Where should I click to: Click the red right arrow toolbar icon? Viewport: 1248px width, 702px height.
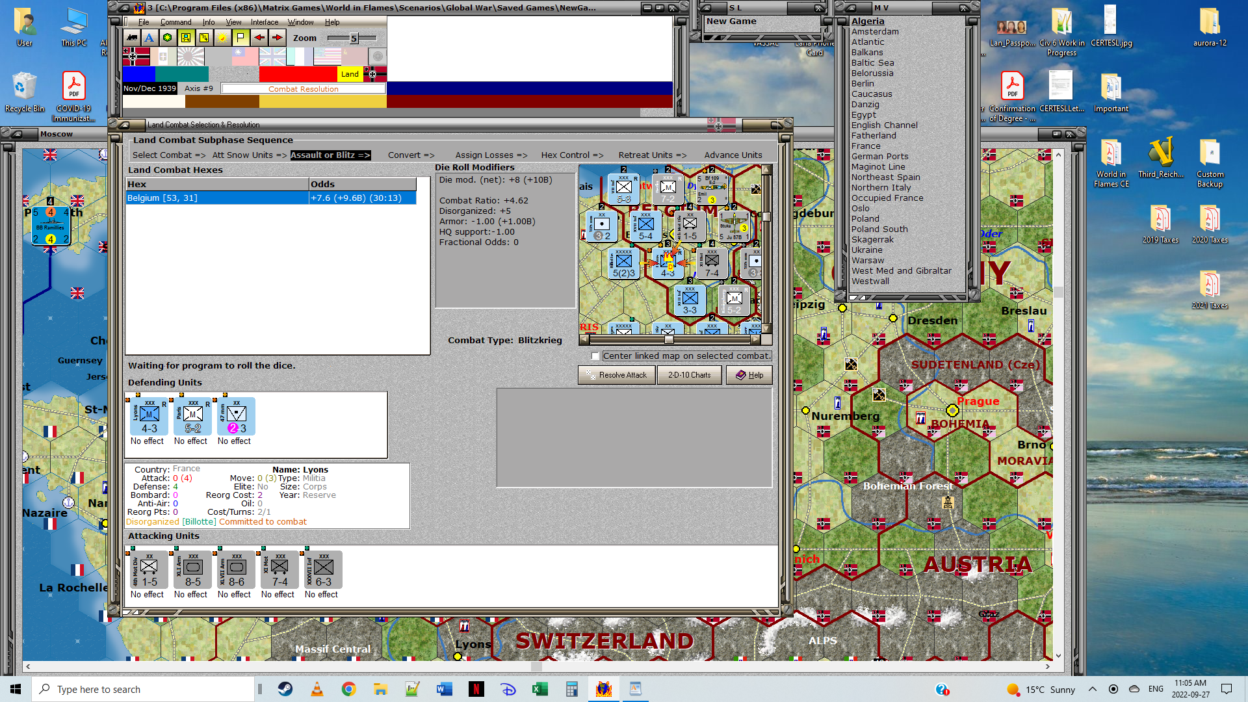click(277, 38)
